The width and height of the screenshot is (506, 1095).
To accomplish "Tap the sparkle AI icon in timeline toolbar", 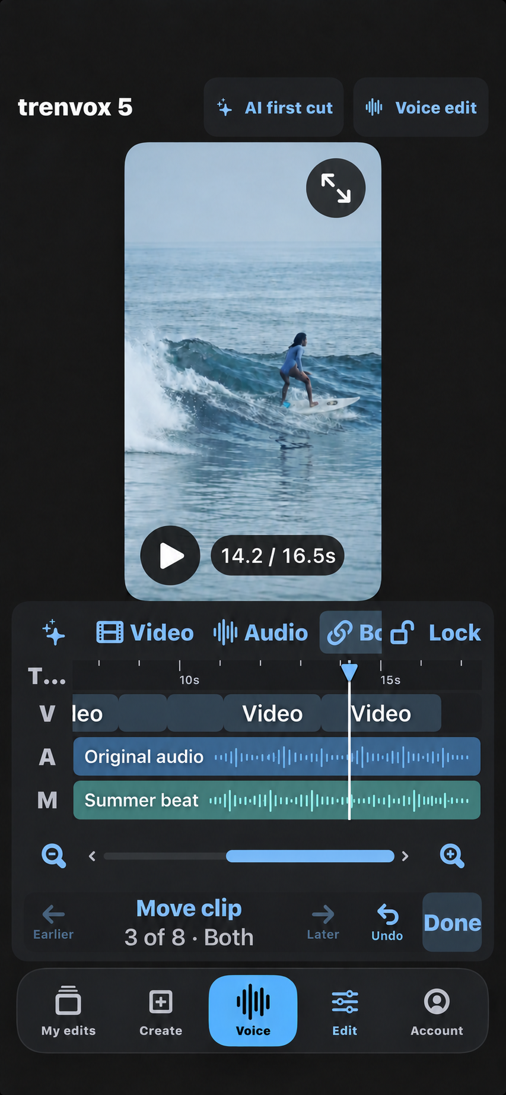I will point(54,632).
